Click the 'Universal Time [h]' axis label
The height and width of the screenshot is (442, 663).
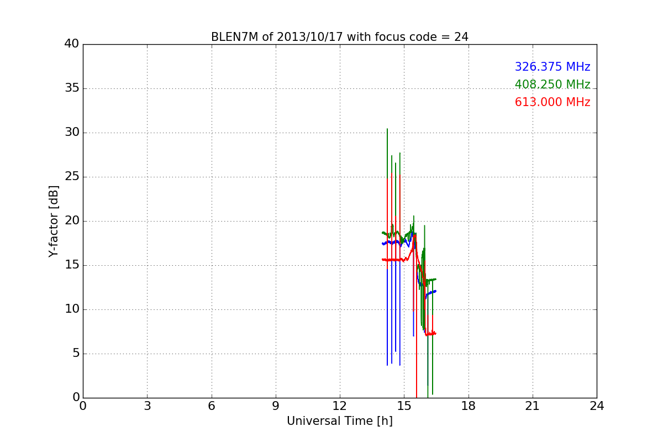click(340, 421)
